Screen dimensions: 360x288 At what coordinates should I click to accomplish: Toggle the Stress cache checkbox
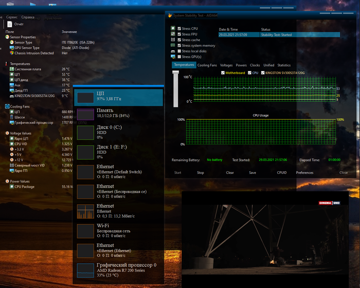click(x=179, y=40)
